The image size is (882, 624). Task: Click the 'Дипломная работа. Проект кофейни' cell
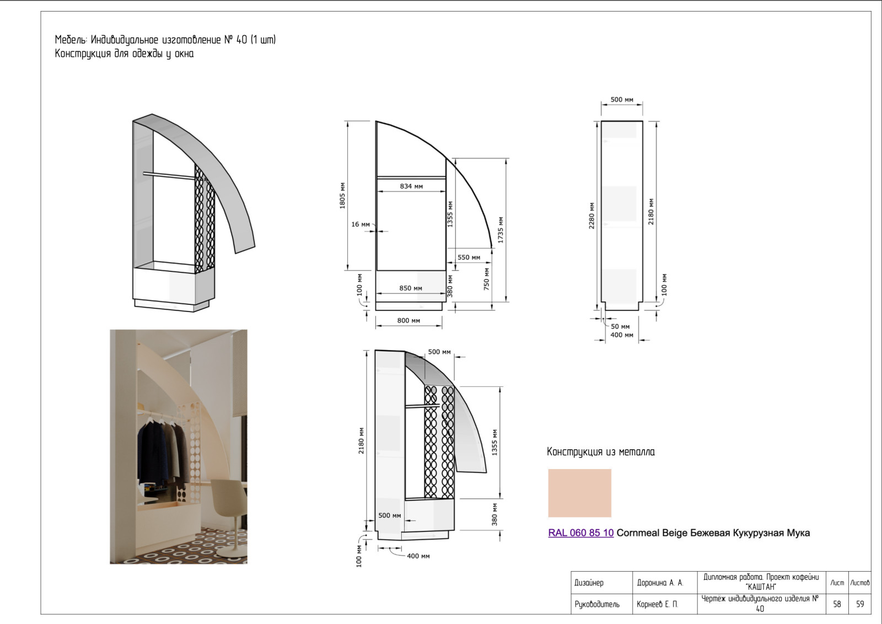pyautogui.click(x=761, y=582)
